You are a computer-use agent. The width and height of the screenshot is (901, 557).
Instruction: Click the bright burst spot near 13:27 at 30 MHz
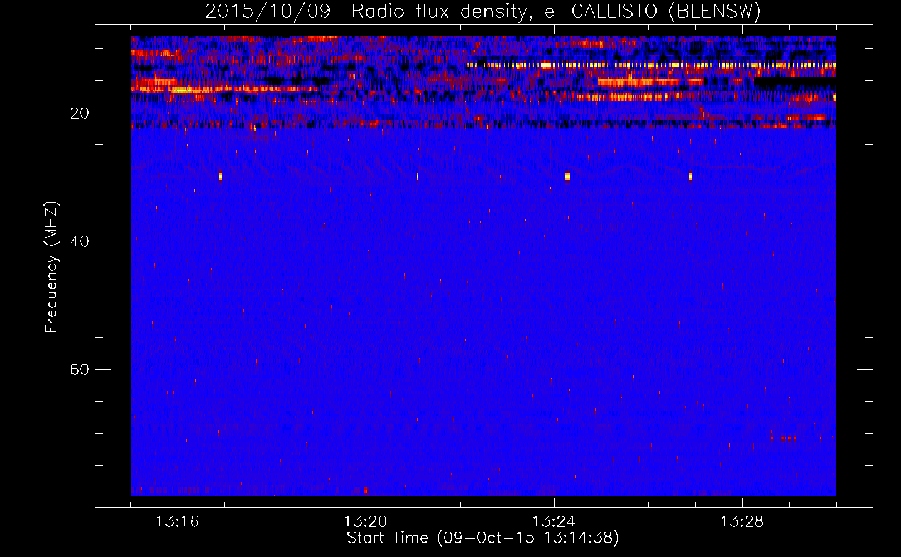coord(691,177)
